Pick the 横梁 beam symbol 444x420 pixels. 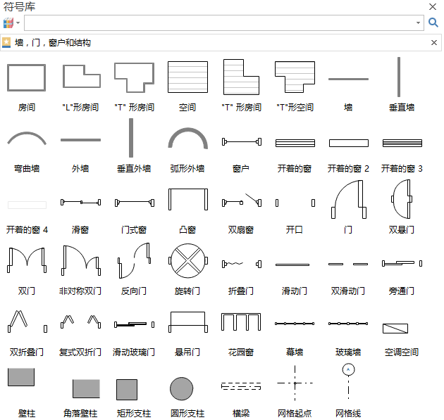tap(241, 386)
